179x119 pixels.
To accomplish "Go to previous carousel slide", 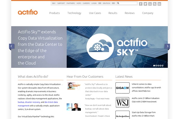I will [x=12, y=46].
